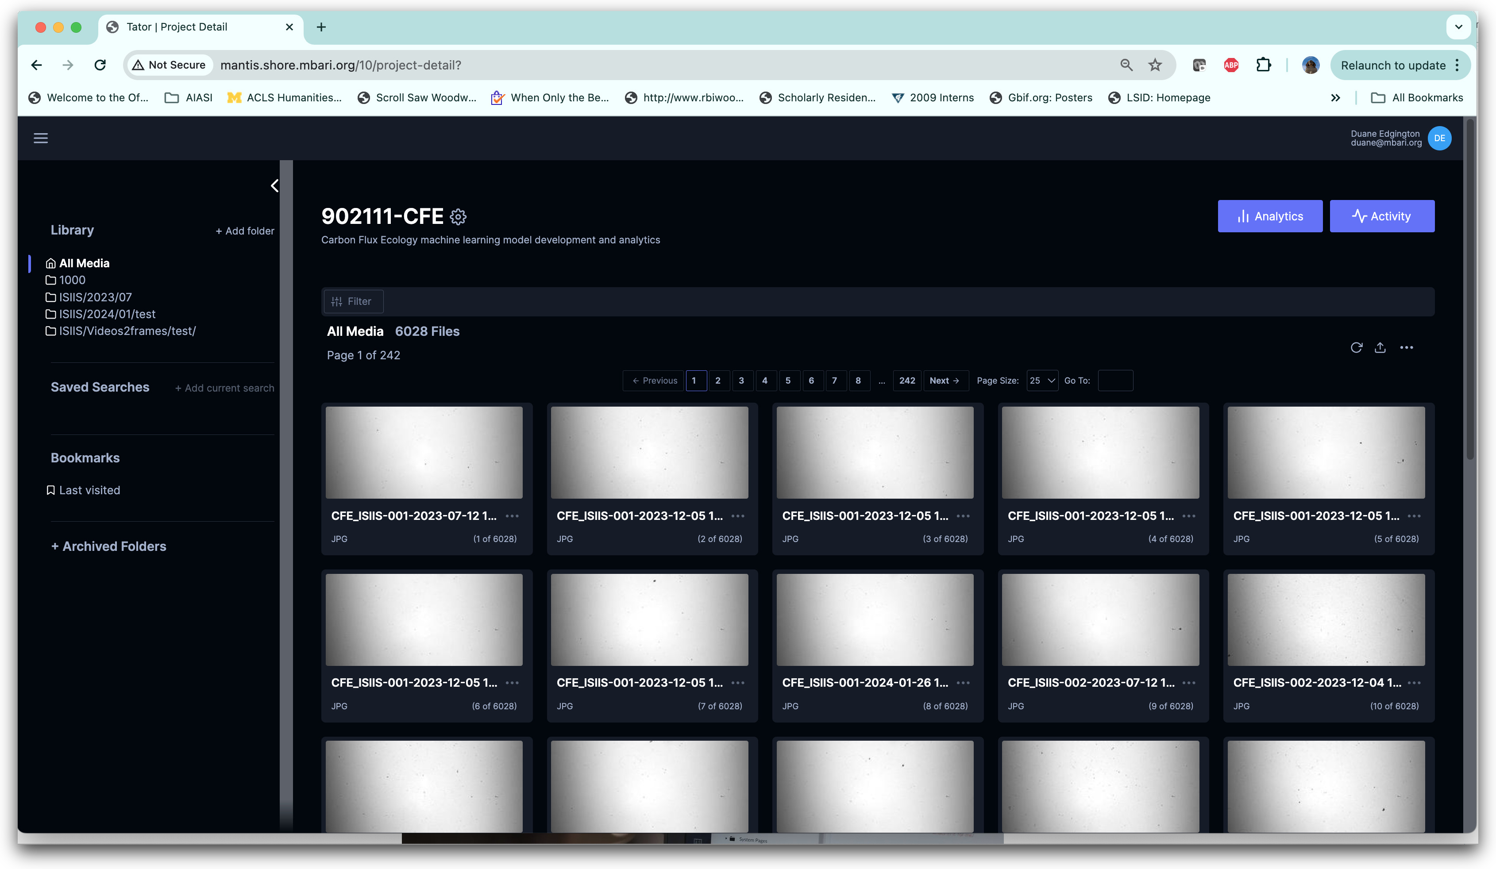Viewport: 1496px width, 869px height.
Task: Bookmark this page with the star icon
Action: coord(1155,65)
